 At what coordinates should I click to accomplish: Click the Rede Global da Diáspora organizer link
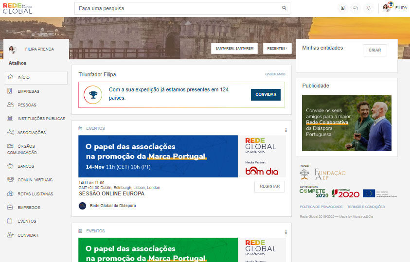pos(113,206)
